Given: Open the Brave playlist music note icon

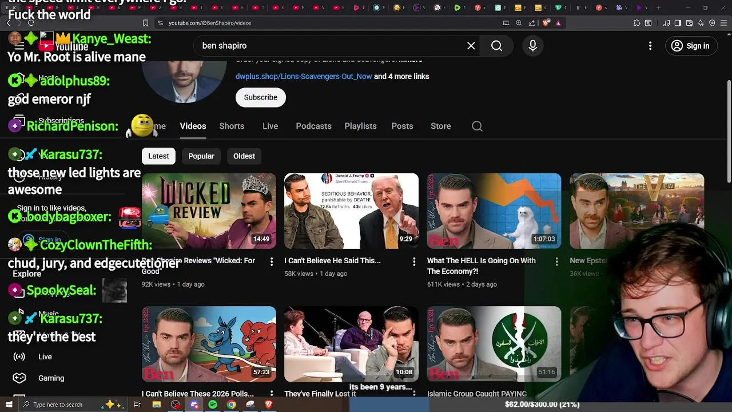Looking at the screenshot, I should pyautogui.click(x=667, y=23).
